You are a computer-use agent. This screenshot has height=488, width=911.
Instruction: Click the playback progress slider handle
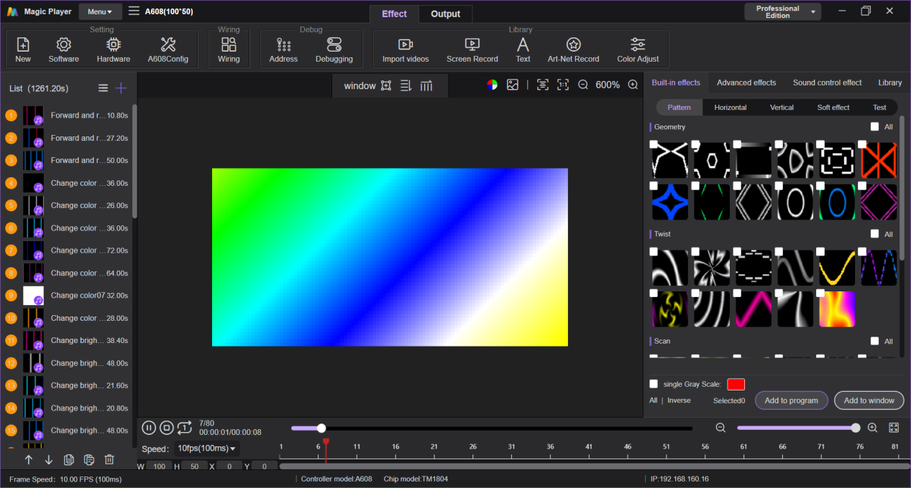tap(321, 428)
